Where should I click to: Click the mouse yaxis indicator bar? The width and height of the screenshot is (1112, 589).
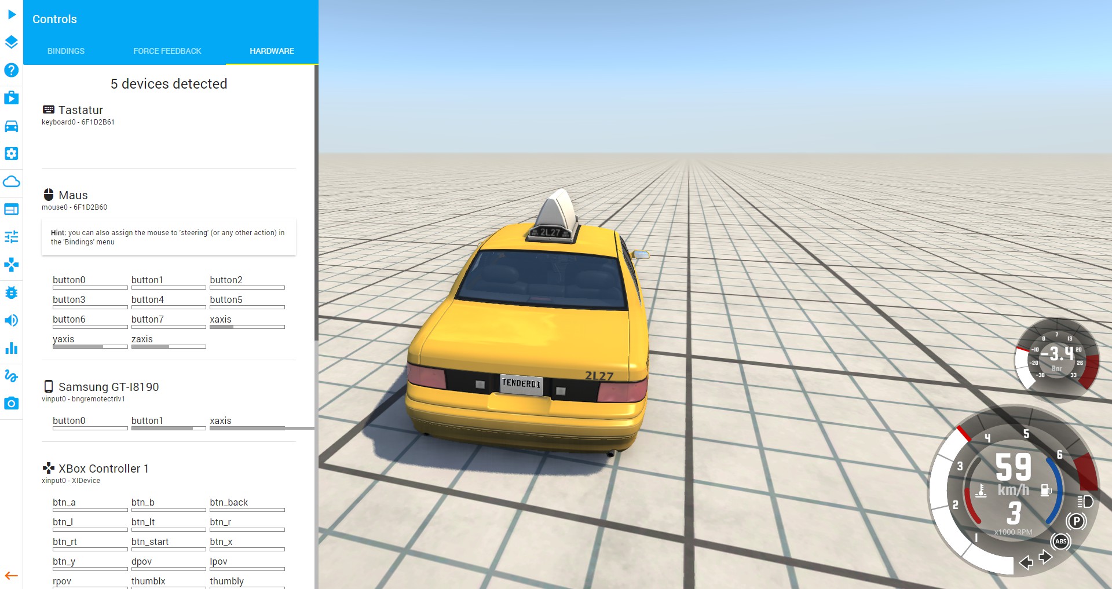click(x=90, y=347)
